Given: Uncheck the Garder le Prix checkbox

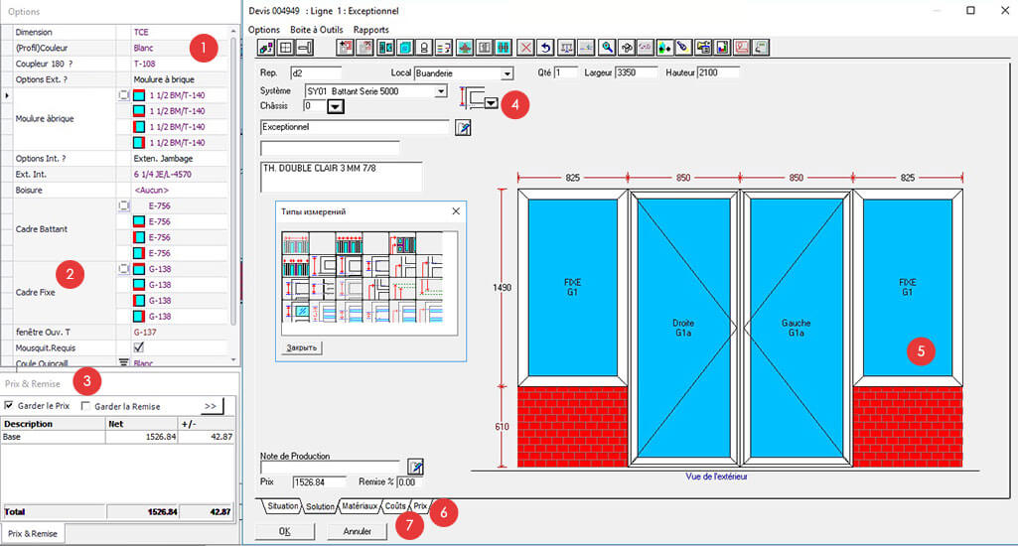Looking at the screenshot, I should [x=10, y=406].
